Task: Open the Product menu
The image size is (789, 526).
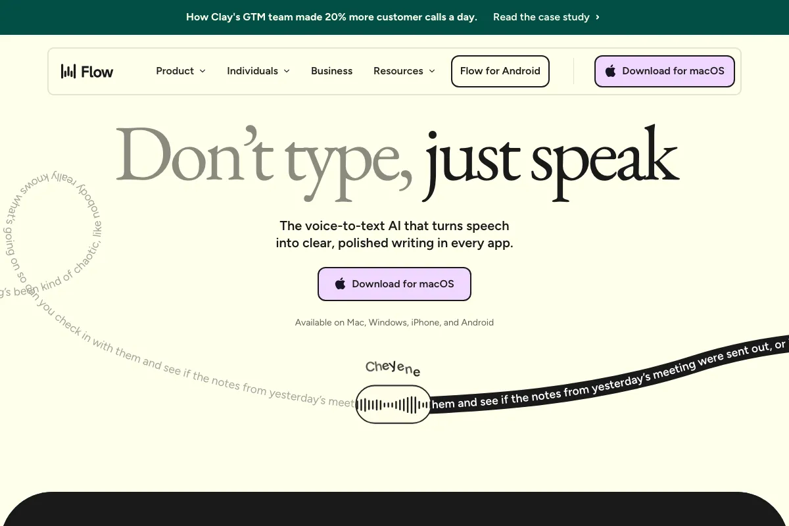Action: 175,71
